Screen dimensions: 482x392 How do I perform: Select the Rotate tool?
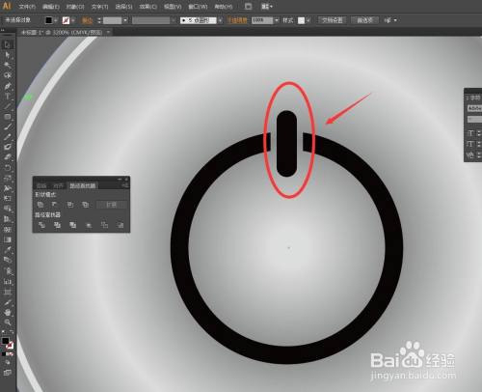tap(8, 168)
